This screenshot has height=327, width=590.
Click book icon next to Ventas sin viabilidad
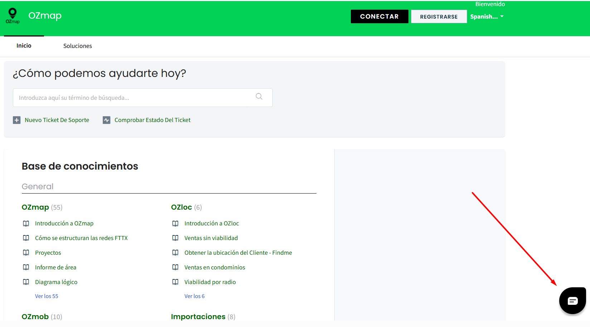175,238
